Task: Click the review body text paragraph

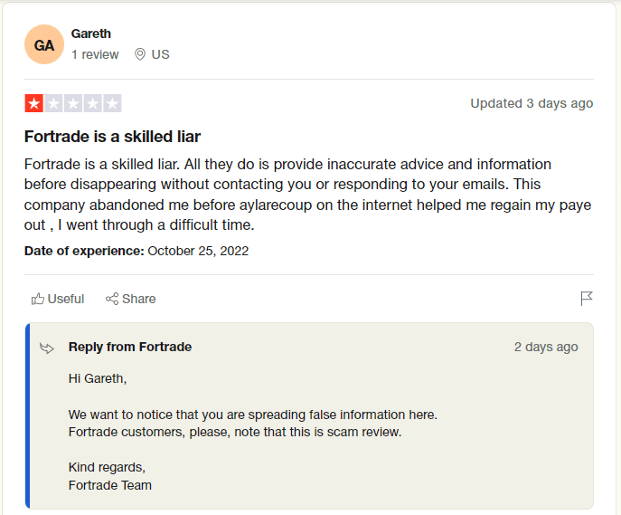Action: coord(307,195)
